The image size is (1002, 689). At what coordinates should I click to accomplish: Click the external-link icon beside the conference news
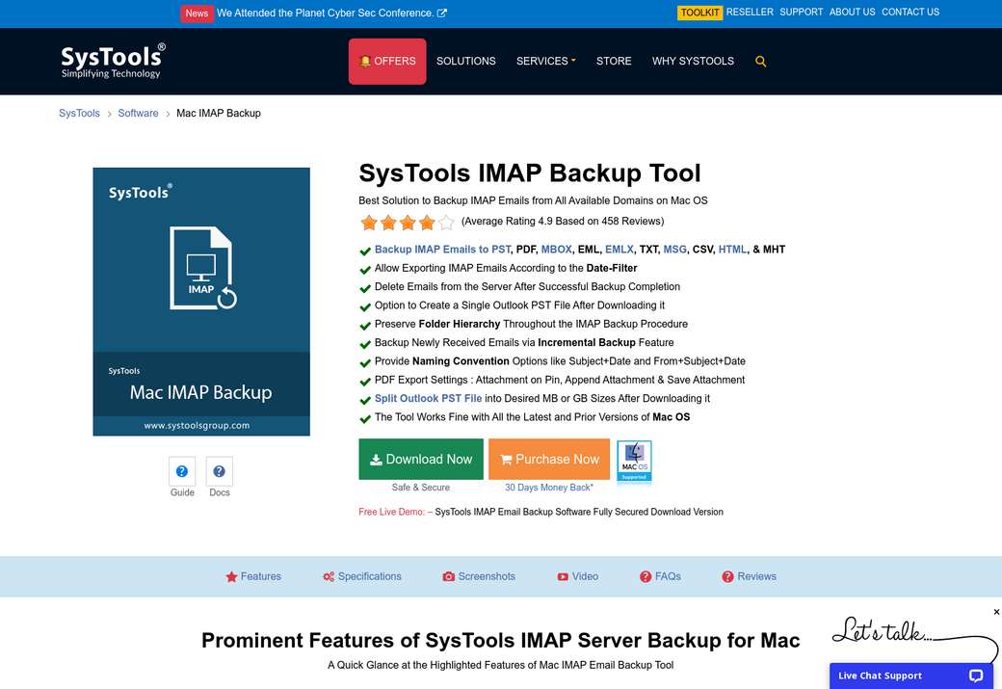click(x=441, y=13)
